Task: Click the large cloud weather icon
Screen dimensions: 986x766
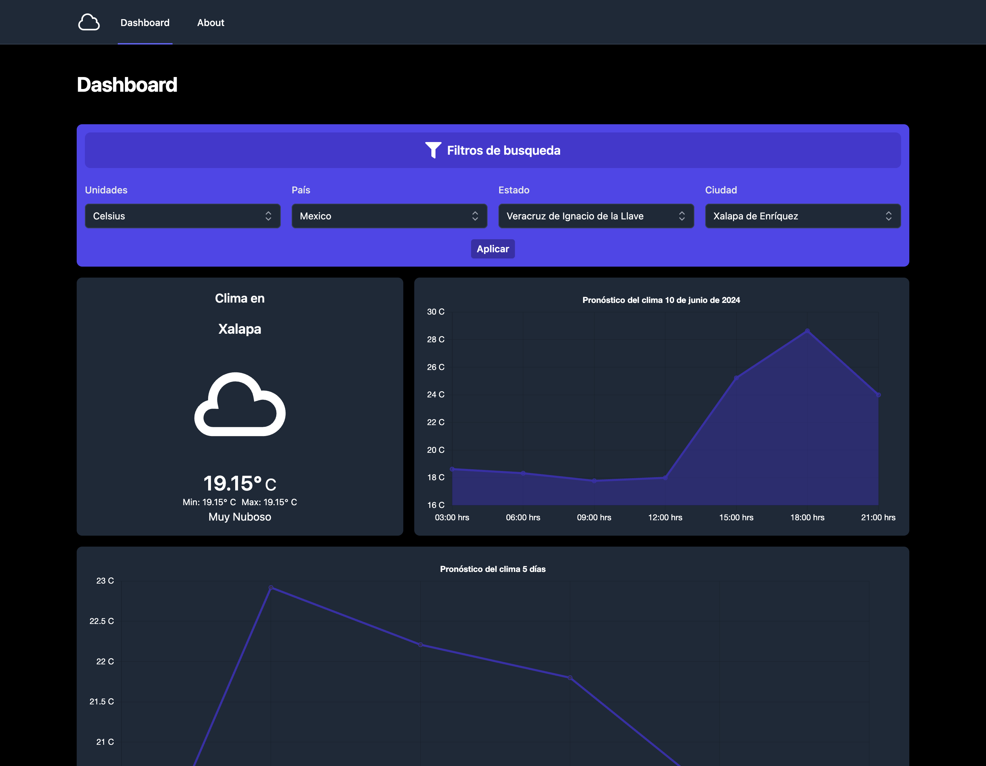Action: [240, 404]
